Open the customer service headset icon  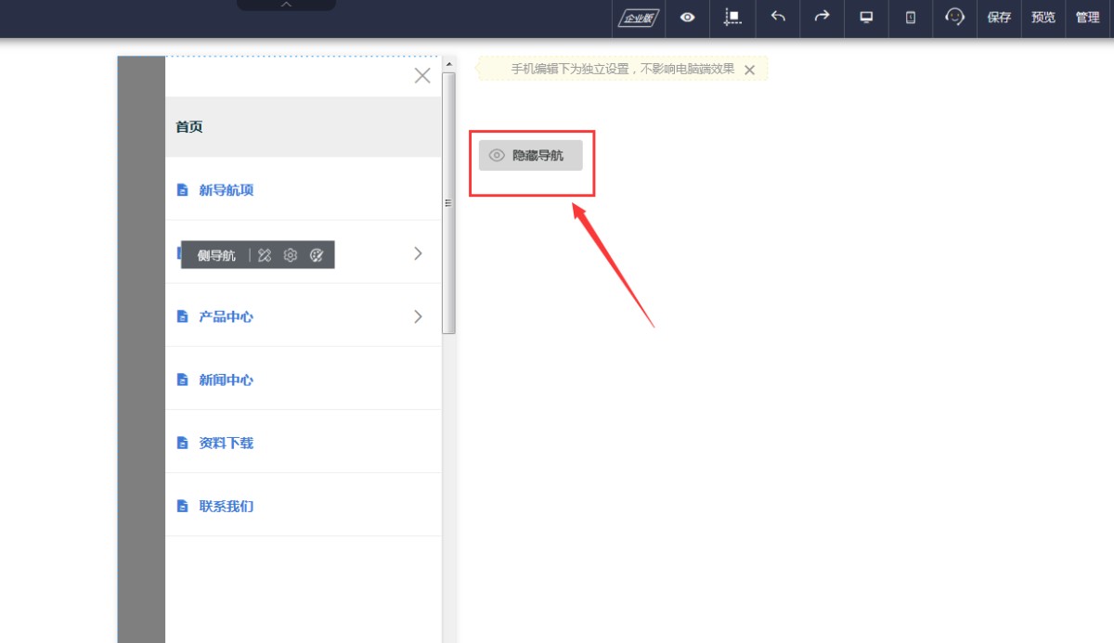[954, 18]
